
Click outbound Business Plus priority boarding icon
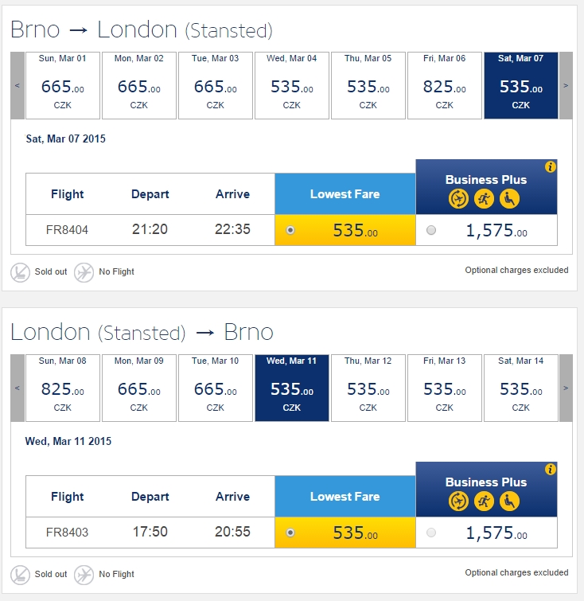pyautogui.click(x=484, y=198)
